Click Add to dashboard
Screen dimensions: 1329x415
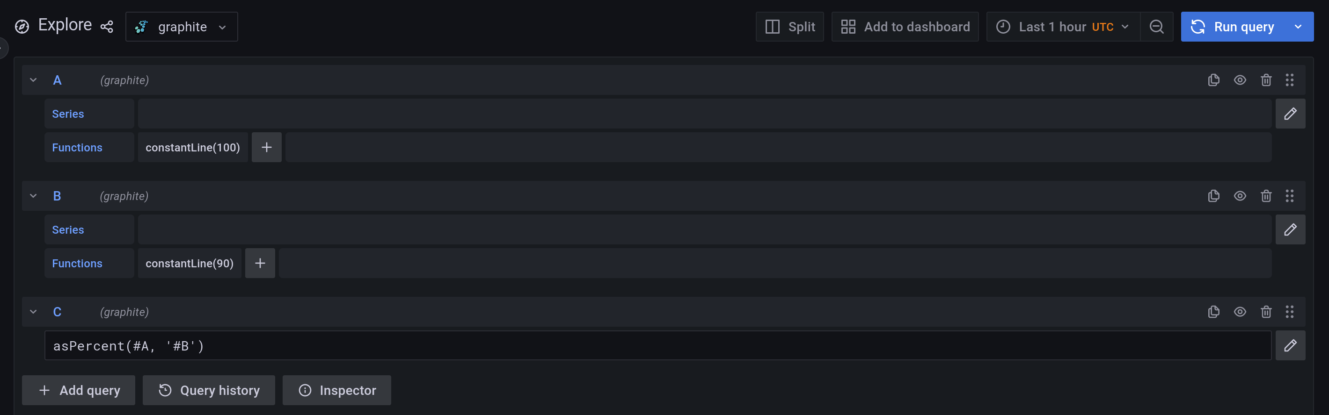coord(905,26)
